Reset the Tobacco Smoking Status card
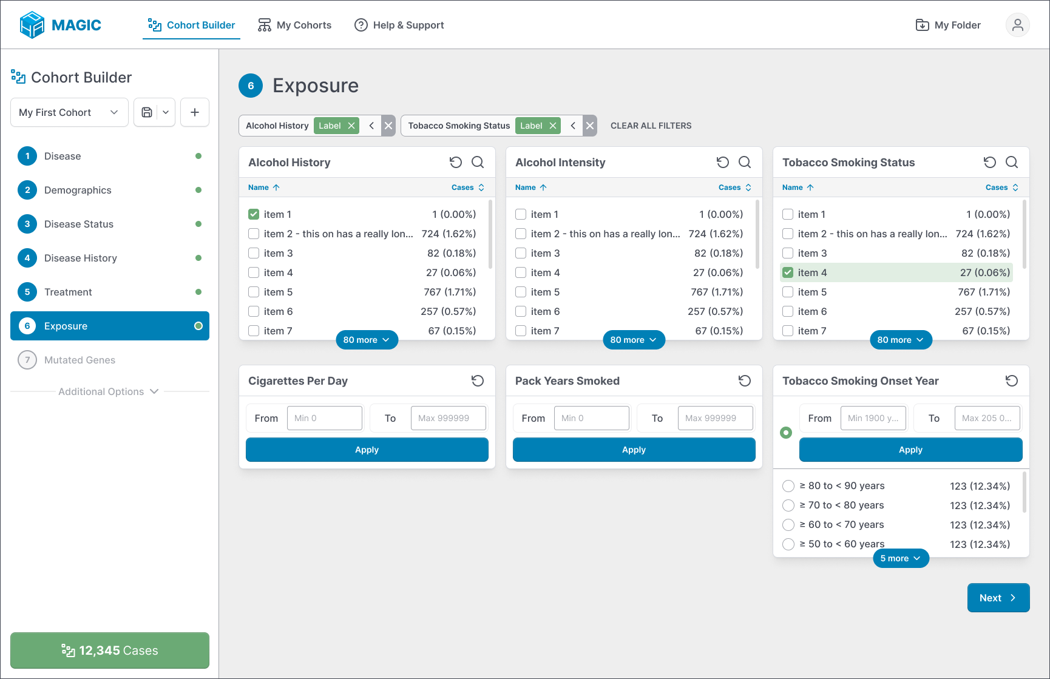Viewport: 1050px width, 679px height. point(990,162)
